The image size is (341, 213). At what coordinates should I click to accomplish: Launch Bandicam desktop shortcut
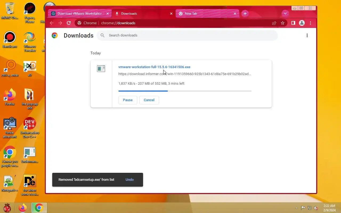coord(10,40)
